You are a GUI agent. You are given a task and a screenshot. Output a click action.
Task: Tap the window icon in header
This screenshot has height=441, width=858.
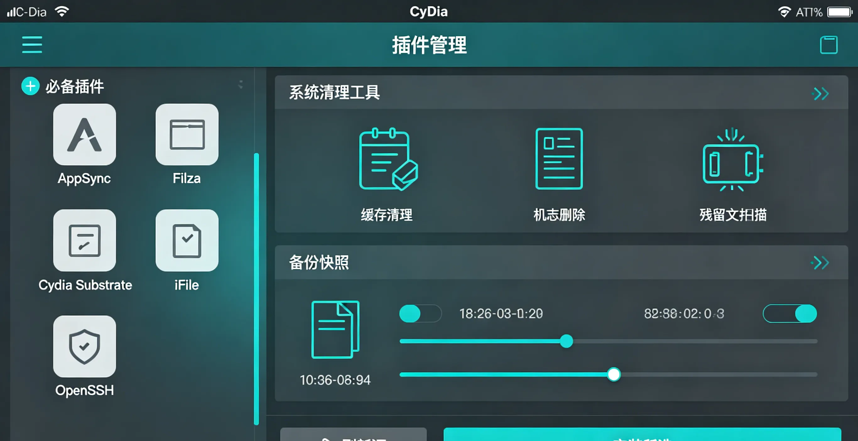tap(829, 45)
